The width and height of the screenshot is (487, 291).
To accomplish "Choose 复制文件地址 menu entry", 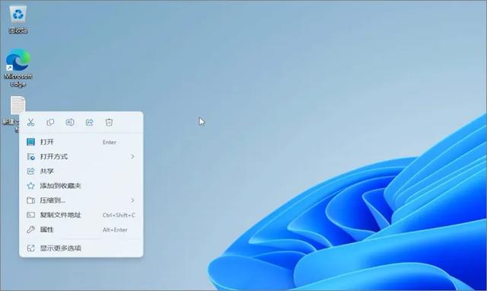I will [81, 215].
